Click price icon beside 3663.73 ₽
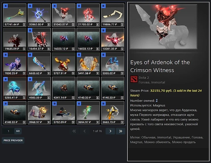The width and height of the screenshot is (211, 163). 122,122
